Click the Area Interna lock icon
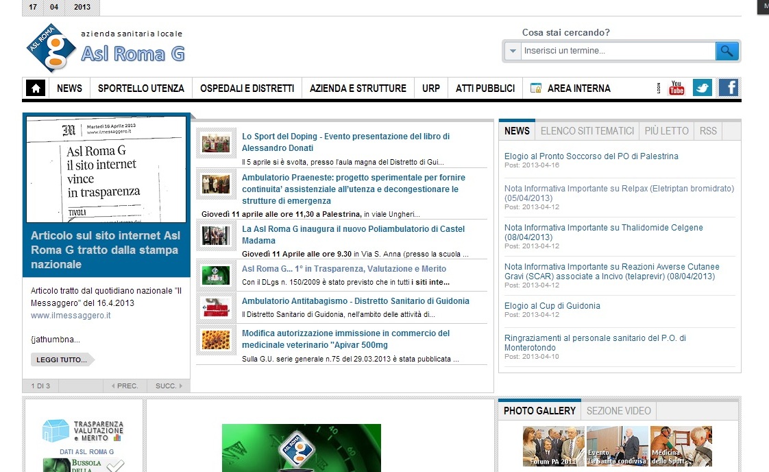The image size is (769, 472). pyautogui.click(x=536, y=88)
